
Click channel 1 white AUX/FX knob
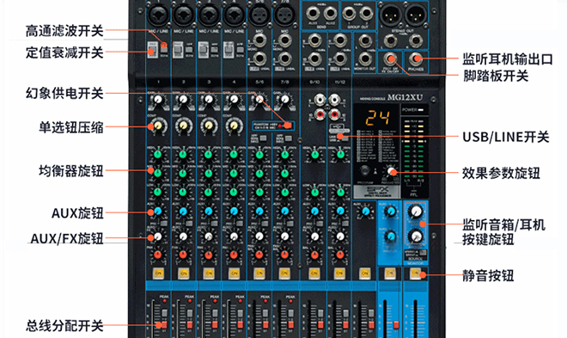click(158, 237)
